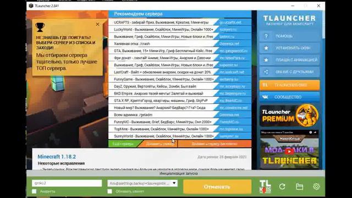The image size is (352, 198).
Task: Select the LuckyWorld server row
Action: pyautogui.click(x=180, y=29)
